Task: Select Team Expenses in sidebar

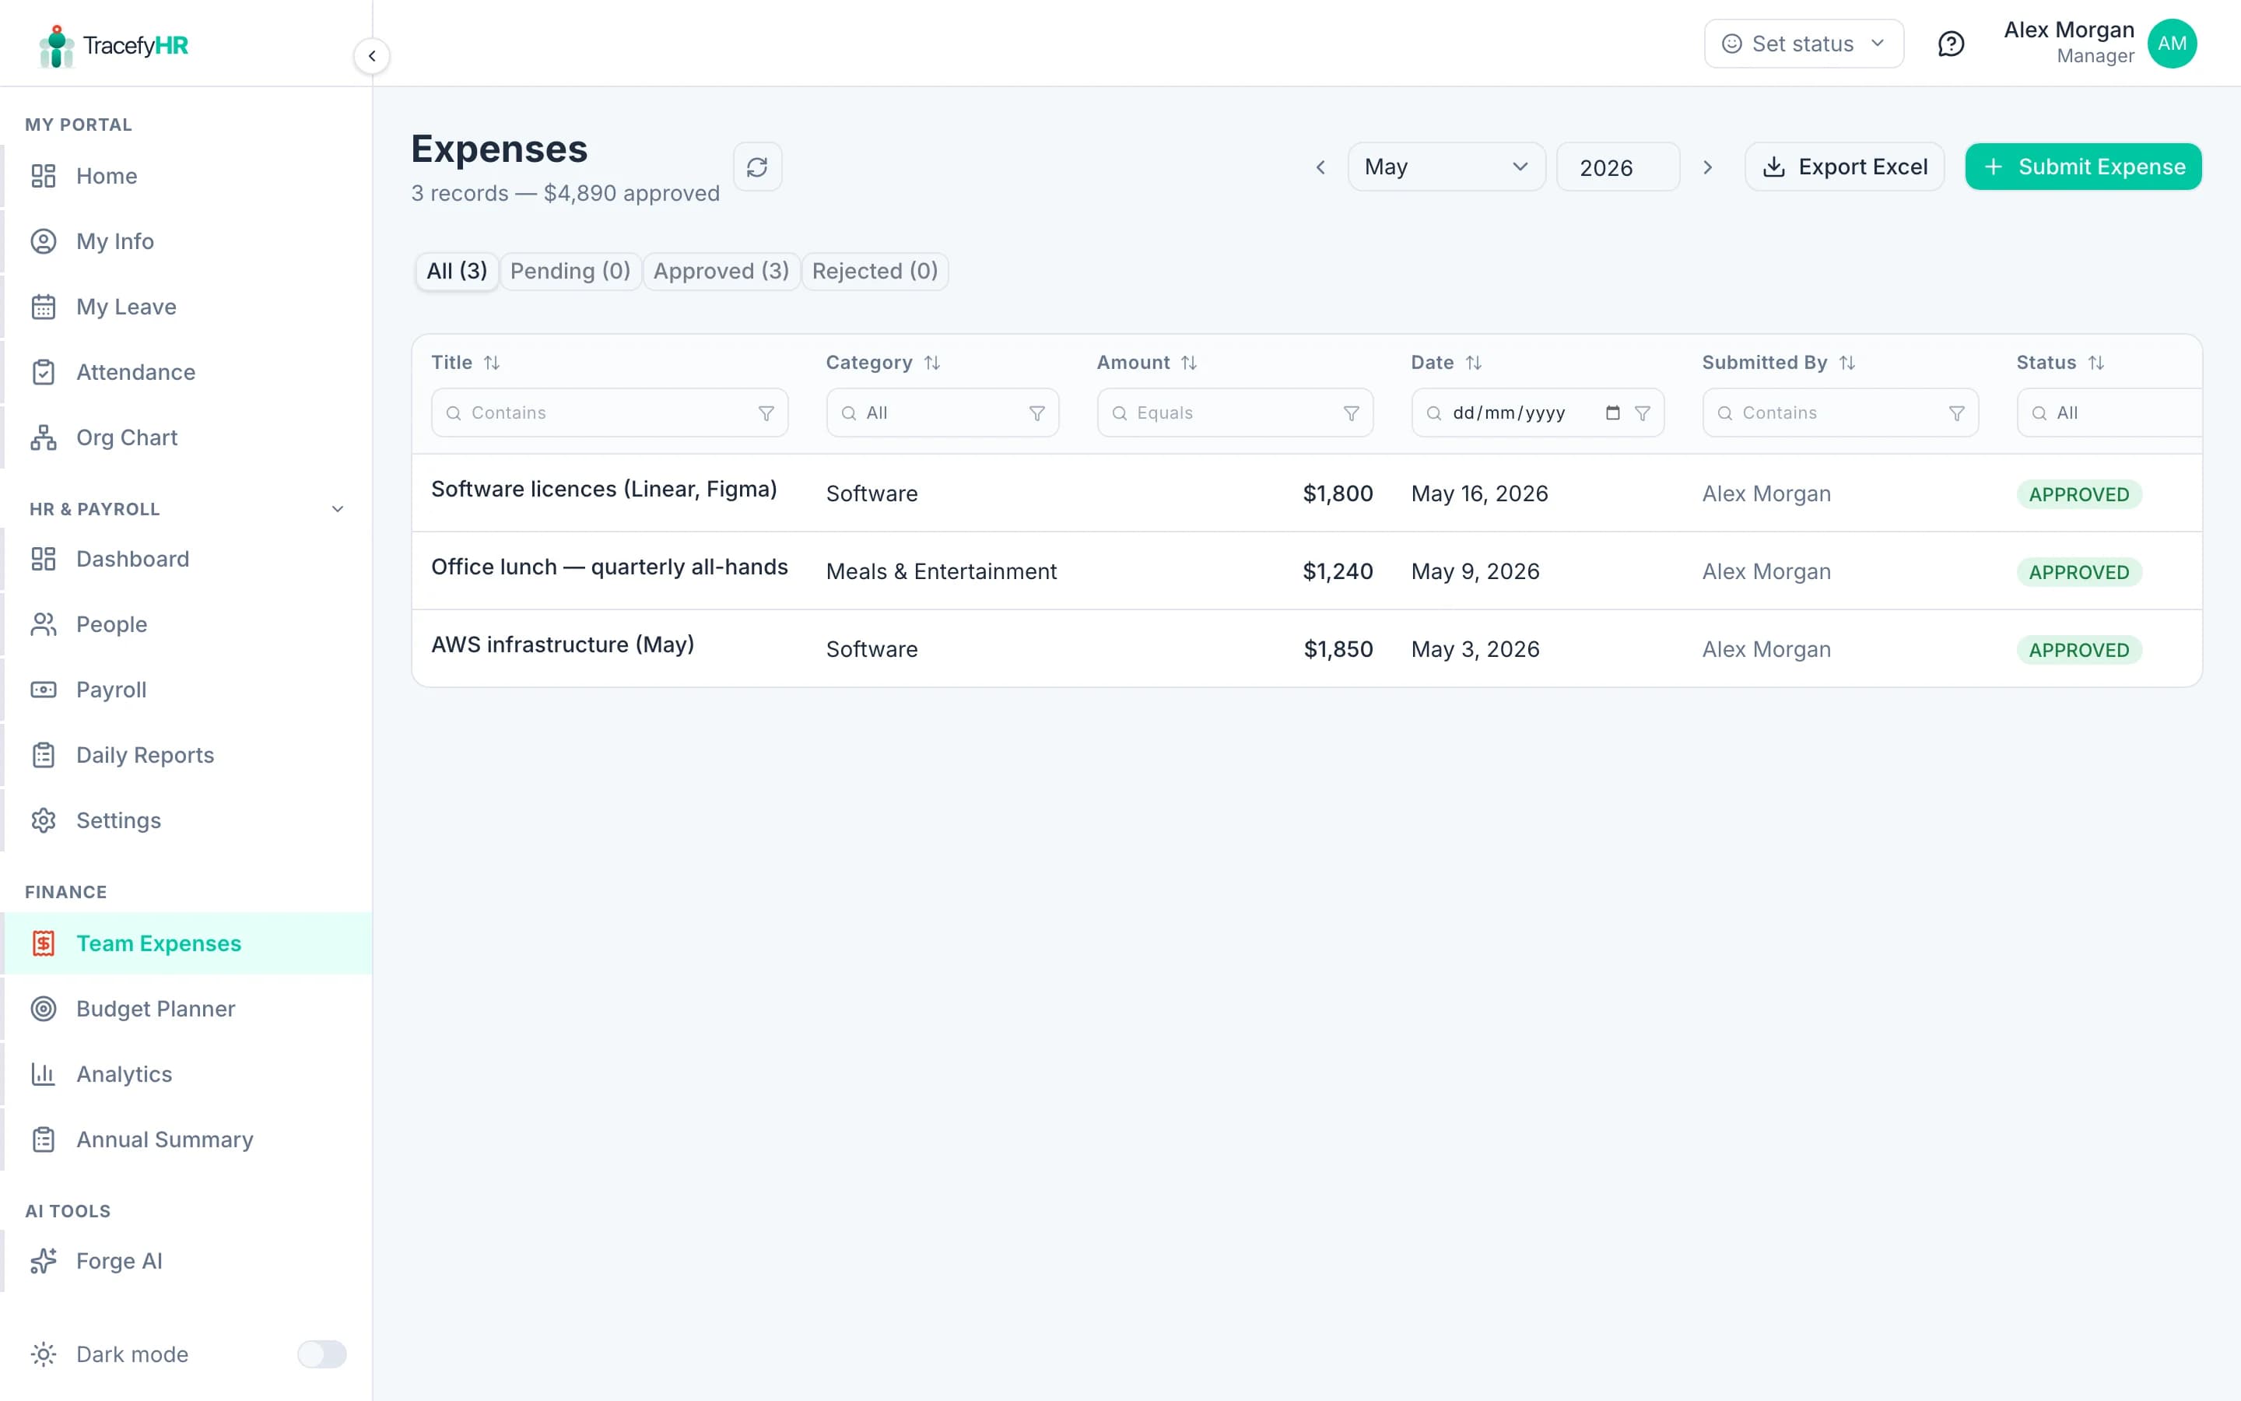Action: coord(187,943)
